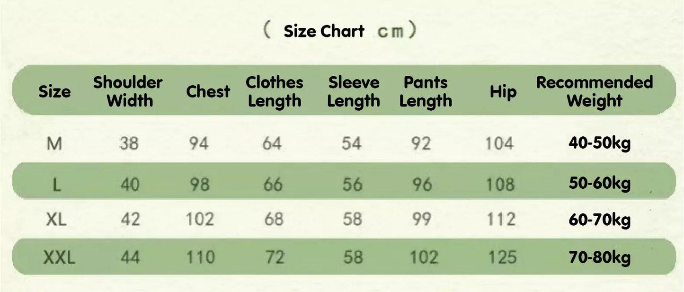The width and height of the screenshot is (684, 292).
Task: Click the 40-50kg recommended weight
Action: tap(600, 143)
